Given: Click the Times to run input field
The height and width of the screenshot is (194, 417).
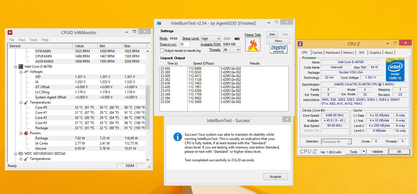Looking at the screenshot, I should (185, 44).
